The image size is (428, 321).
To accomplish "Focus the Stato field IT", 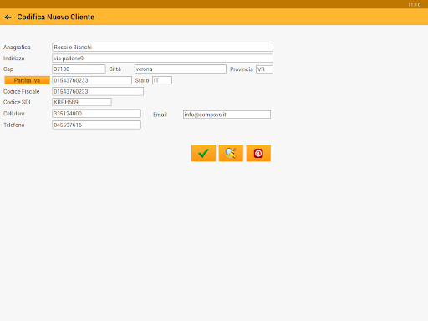I will (162, 80).
